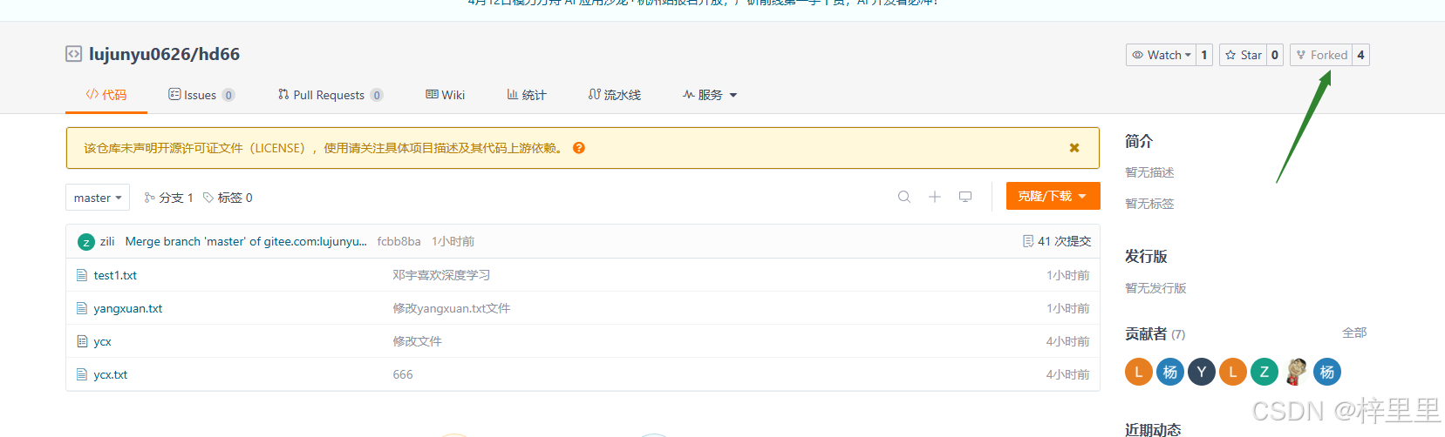
Task: Open the Issues tab
Action: (x=201, y=95)
